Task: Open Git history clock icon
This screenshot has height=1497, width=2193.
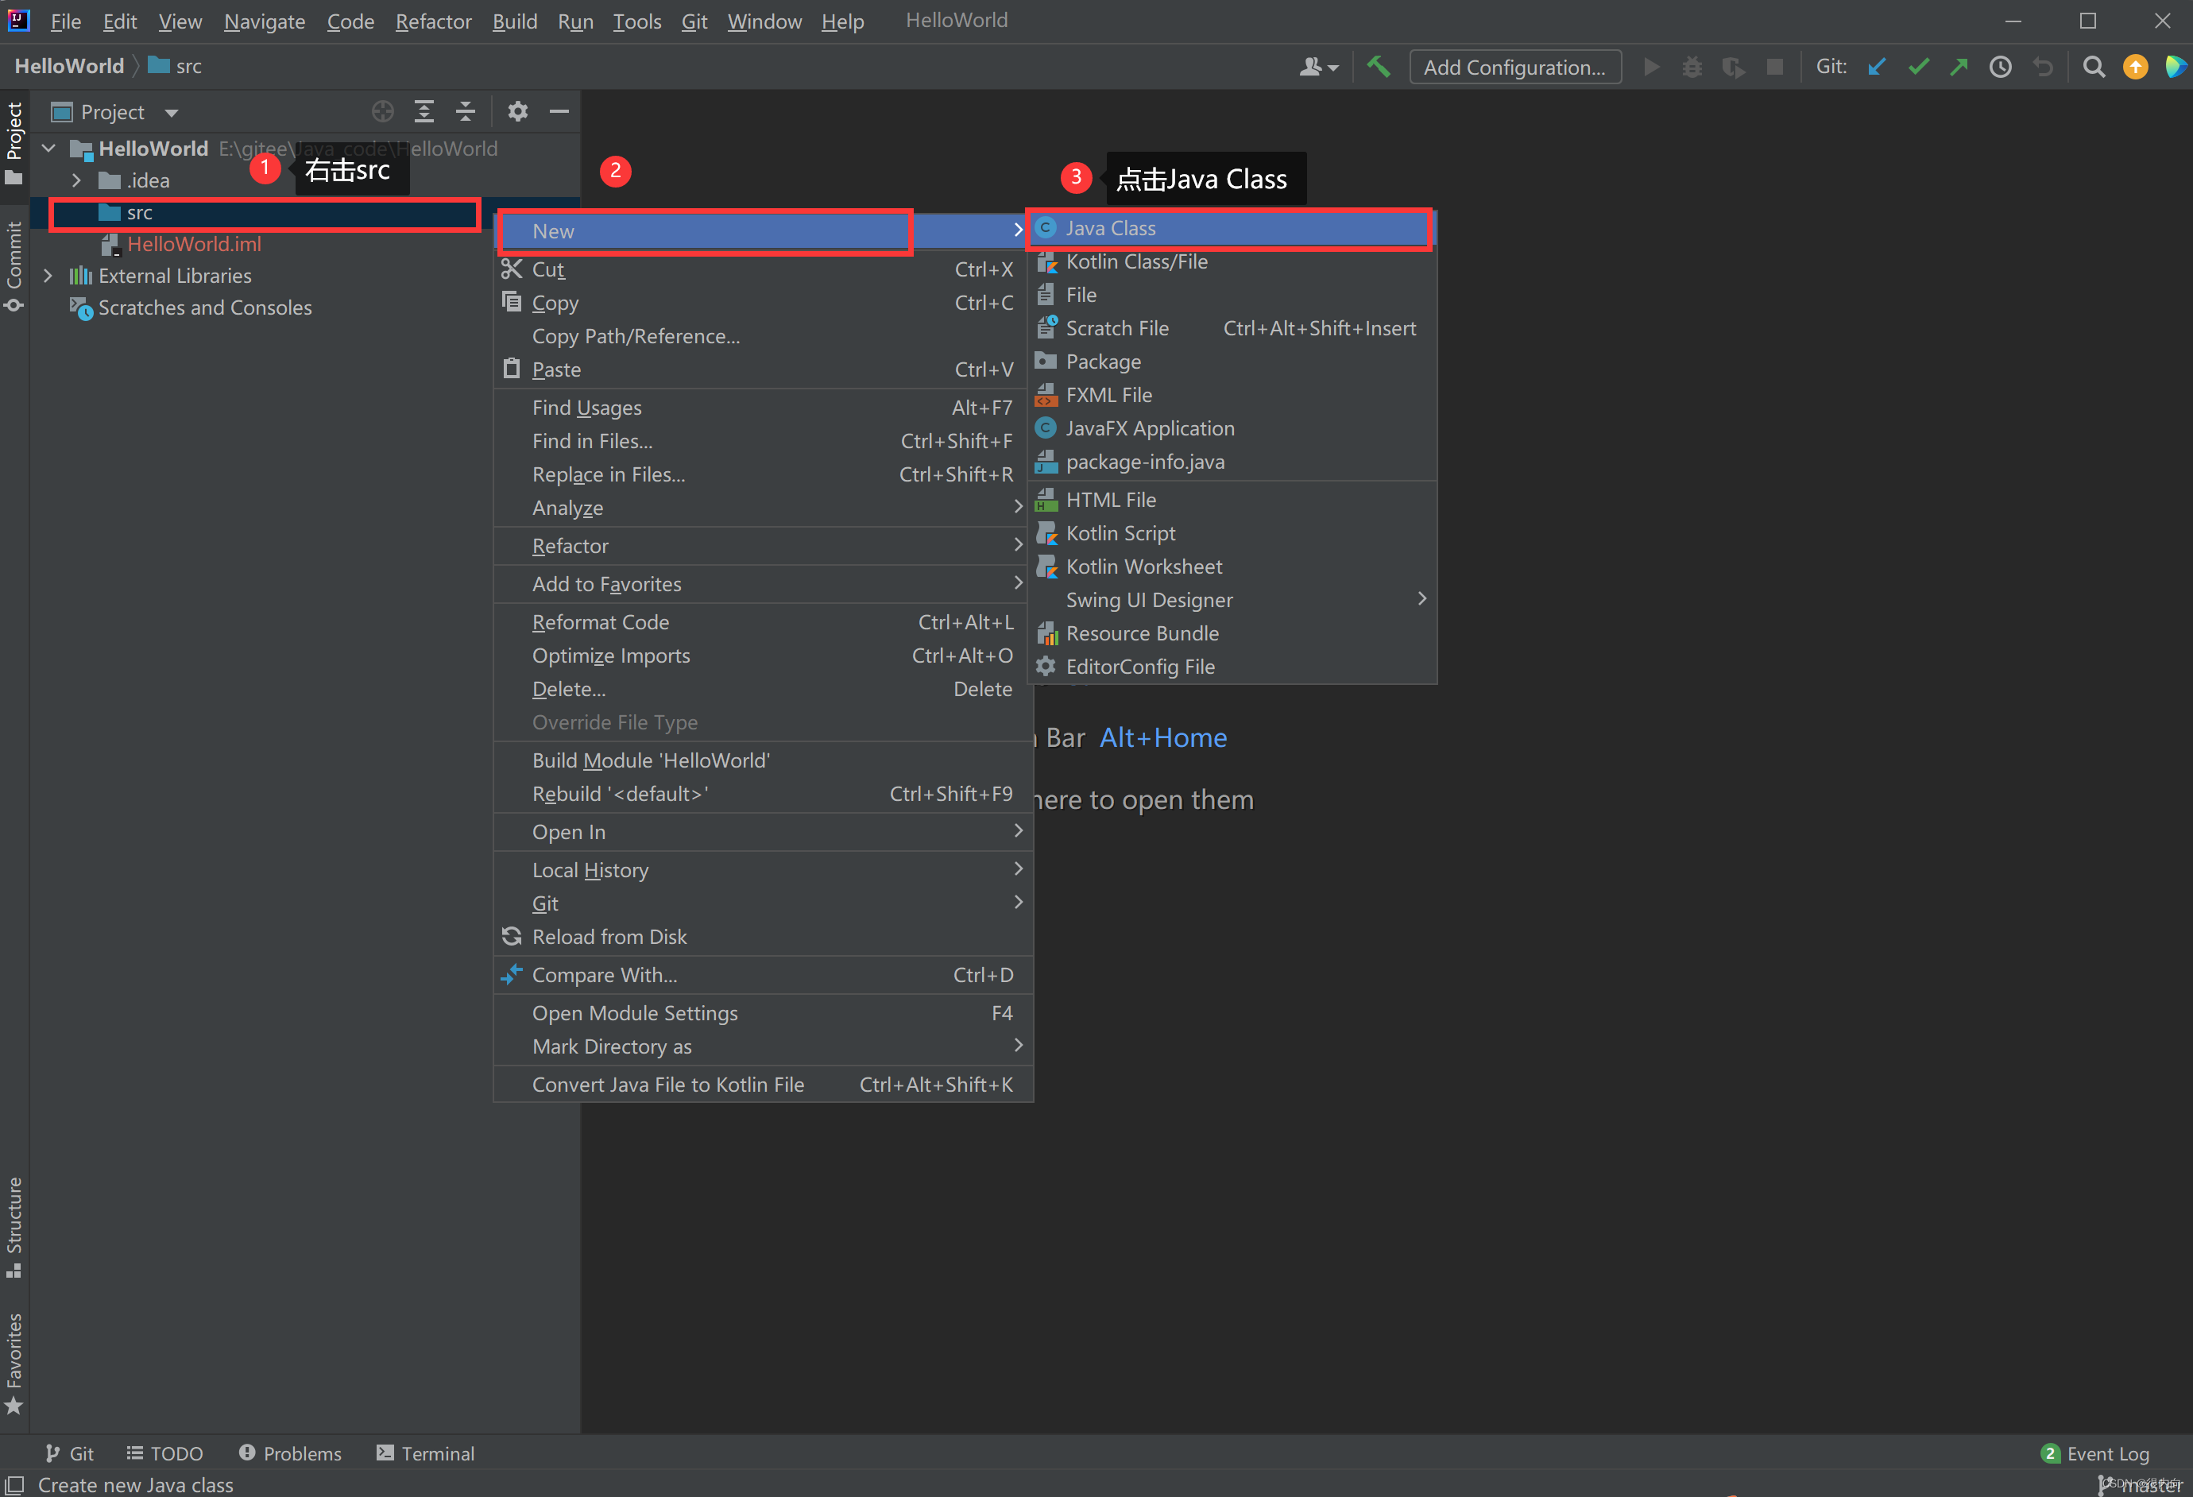Action: (2001, 67)
